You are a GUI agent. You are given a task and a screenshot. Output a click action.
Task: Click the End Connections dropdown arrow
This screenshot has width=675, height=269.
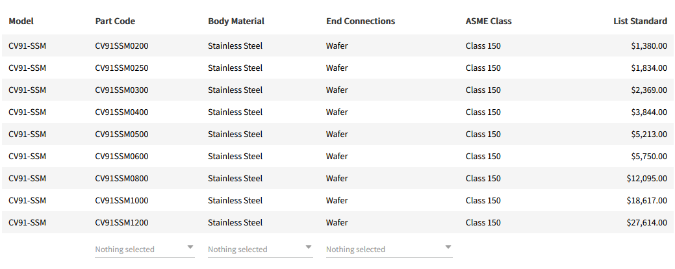pyautogui.click(x=448, y=248)
